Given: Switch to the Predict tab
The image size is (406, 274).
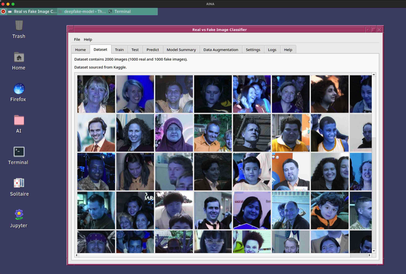Looking at the screenshot, I should (153, 50).
